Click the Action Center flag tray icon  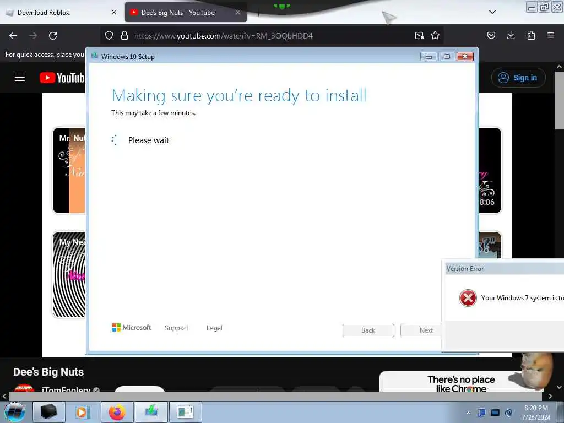[x=481, y=413]
